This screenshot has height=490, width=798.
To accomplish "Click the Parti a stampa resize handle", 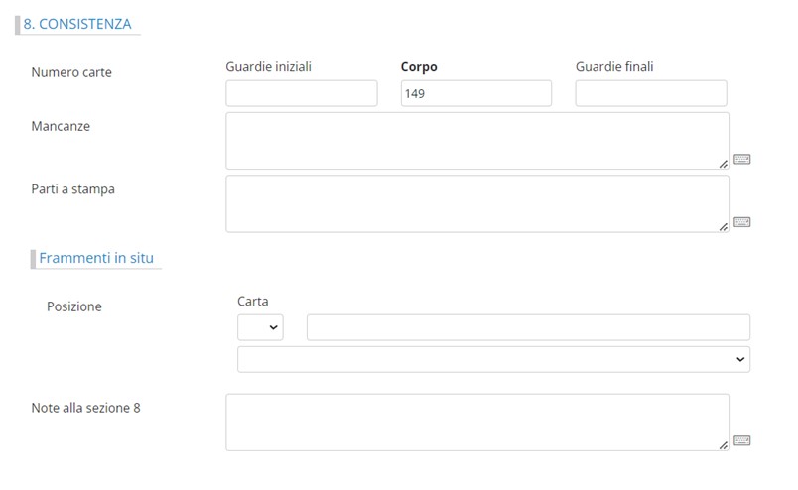I will click(x=724, y=227).
